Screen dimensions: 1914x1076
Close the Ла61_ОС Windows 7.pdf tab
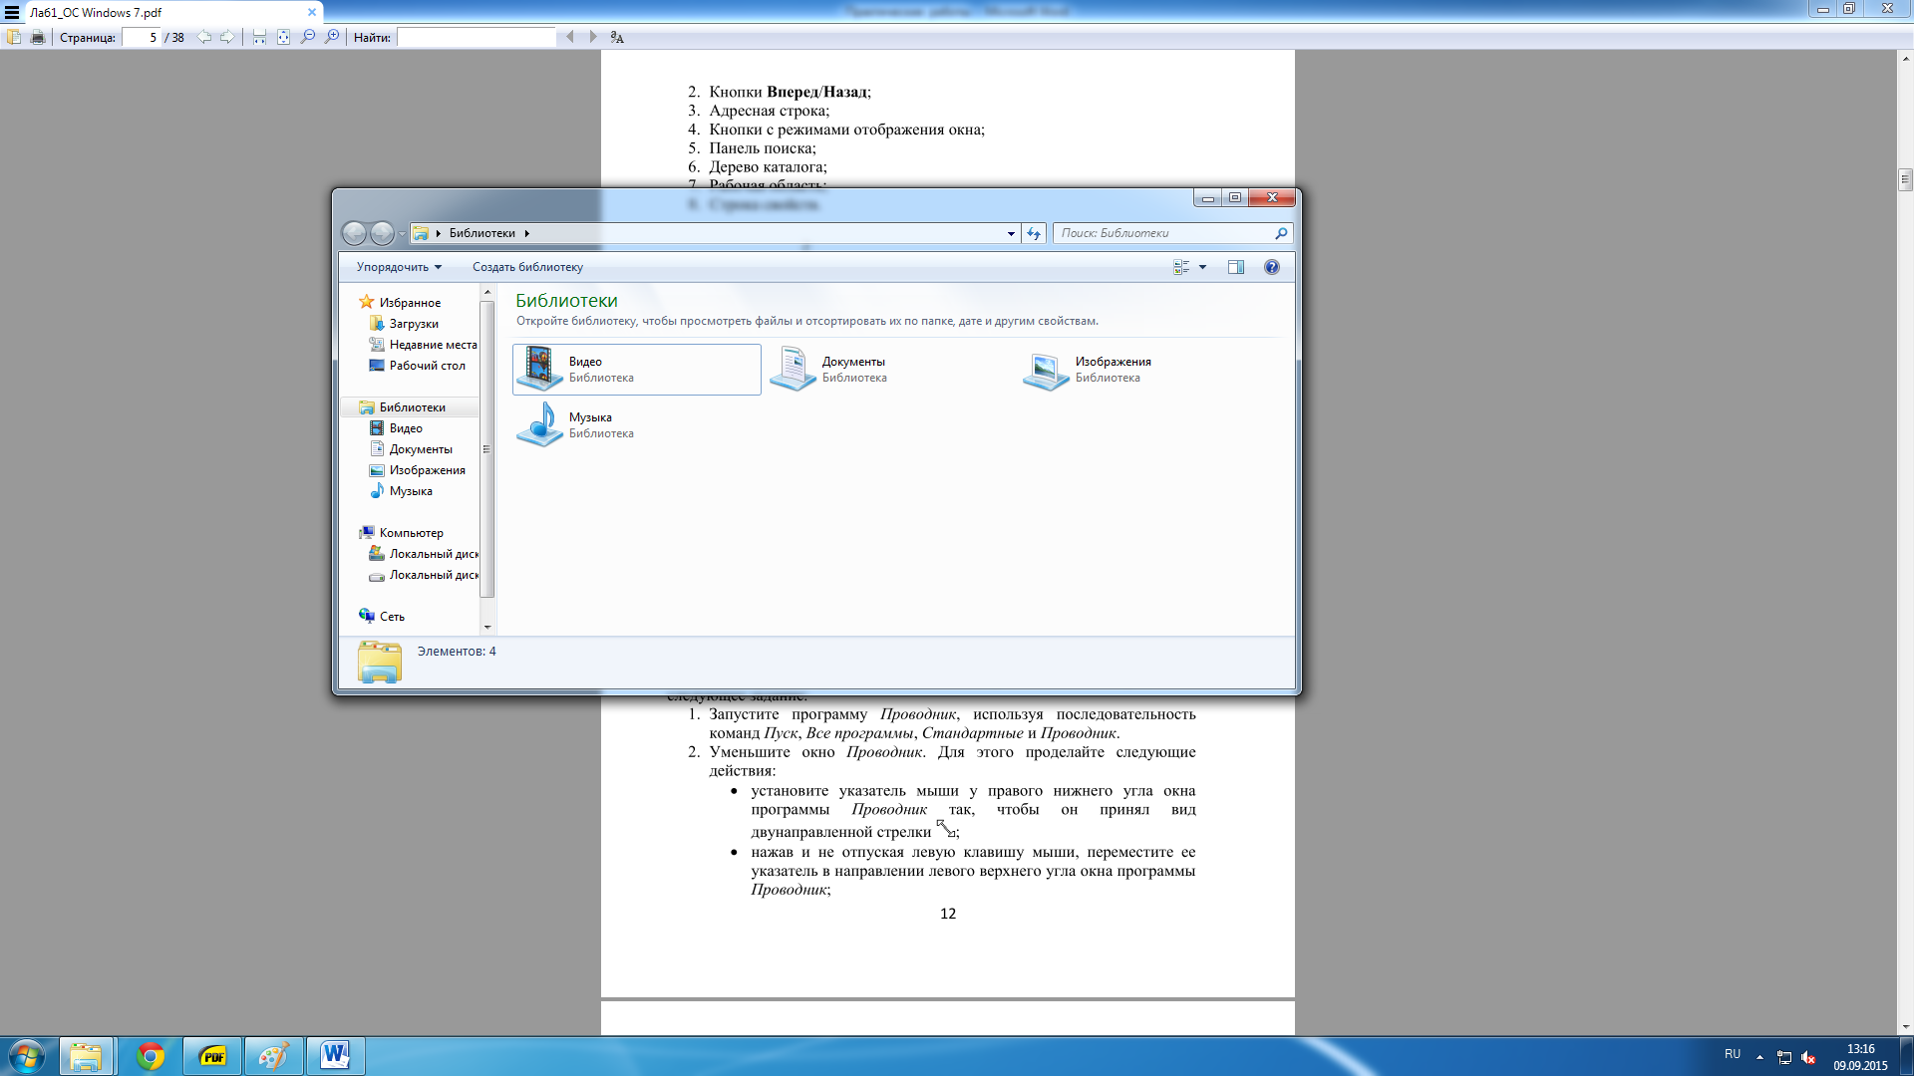coord(312,12)
